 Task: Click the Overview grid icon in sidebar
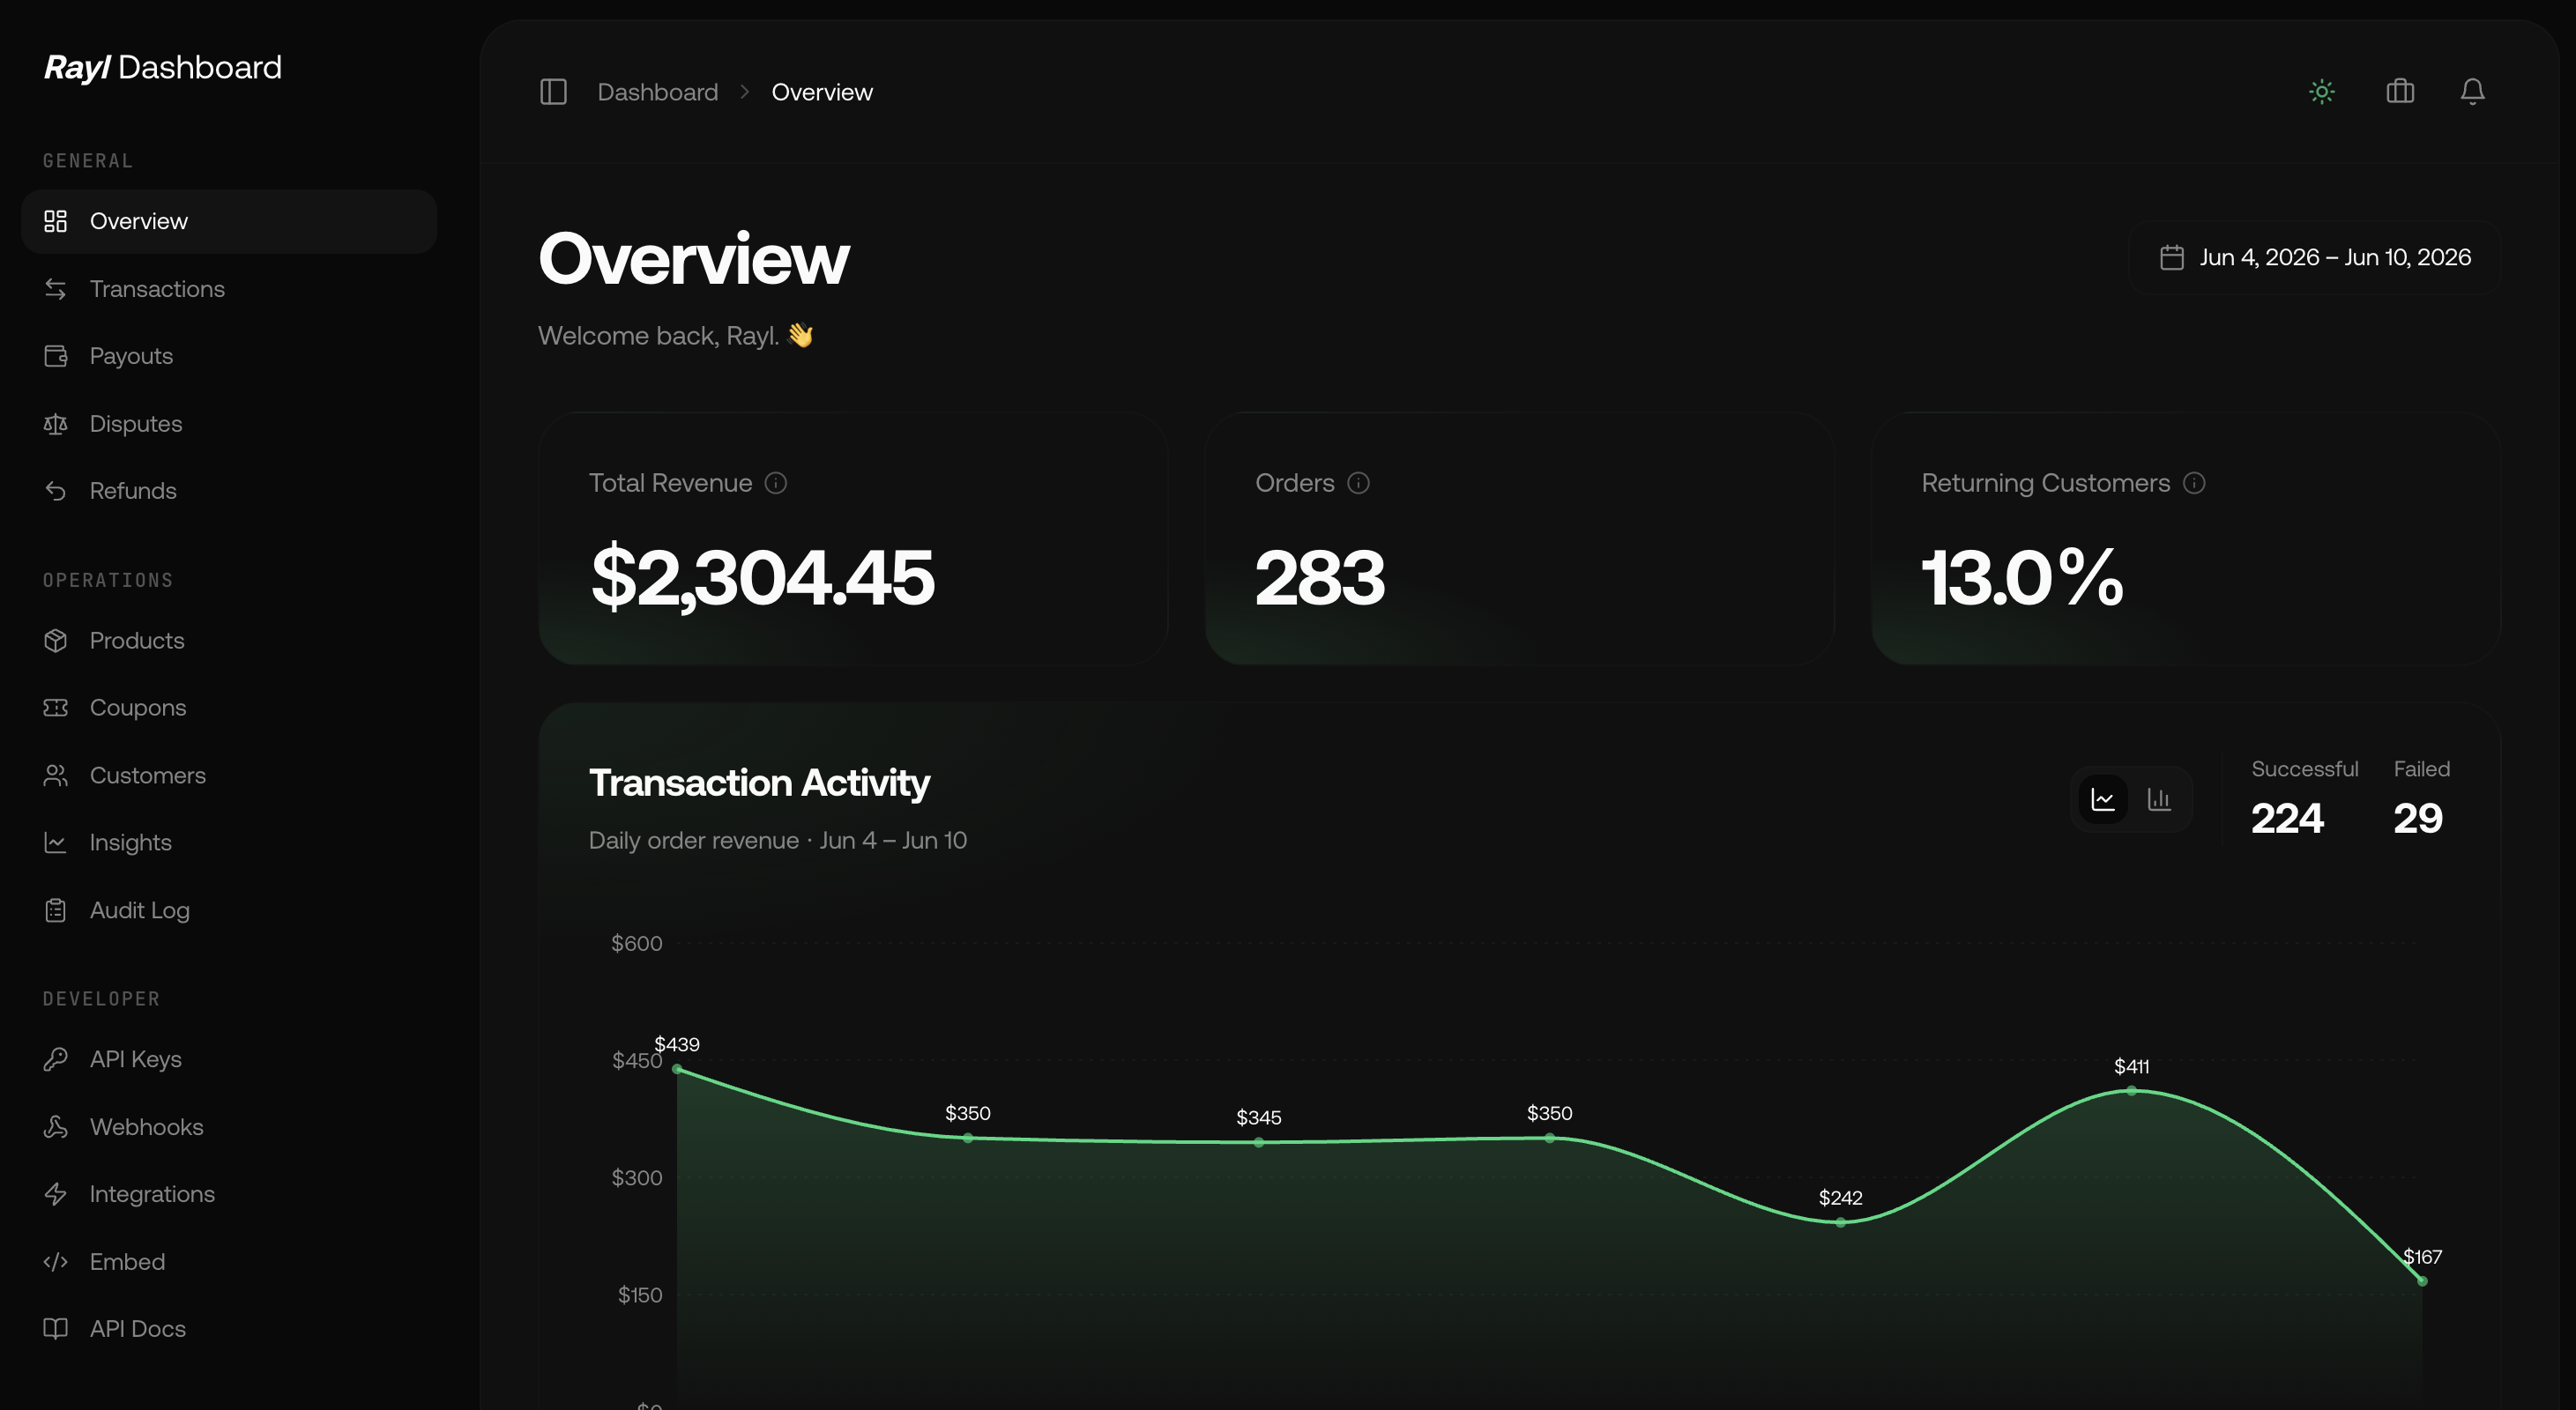click(x=56, y=221)
